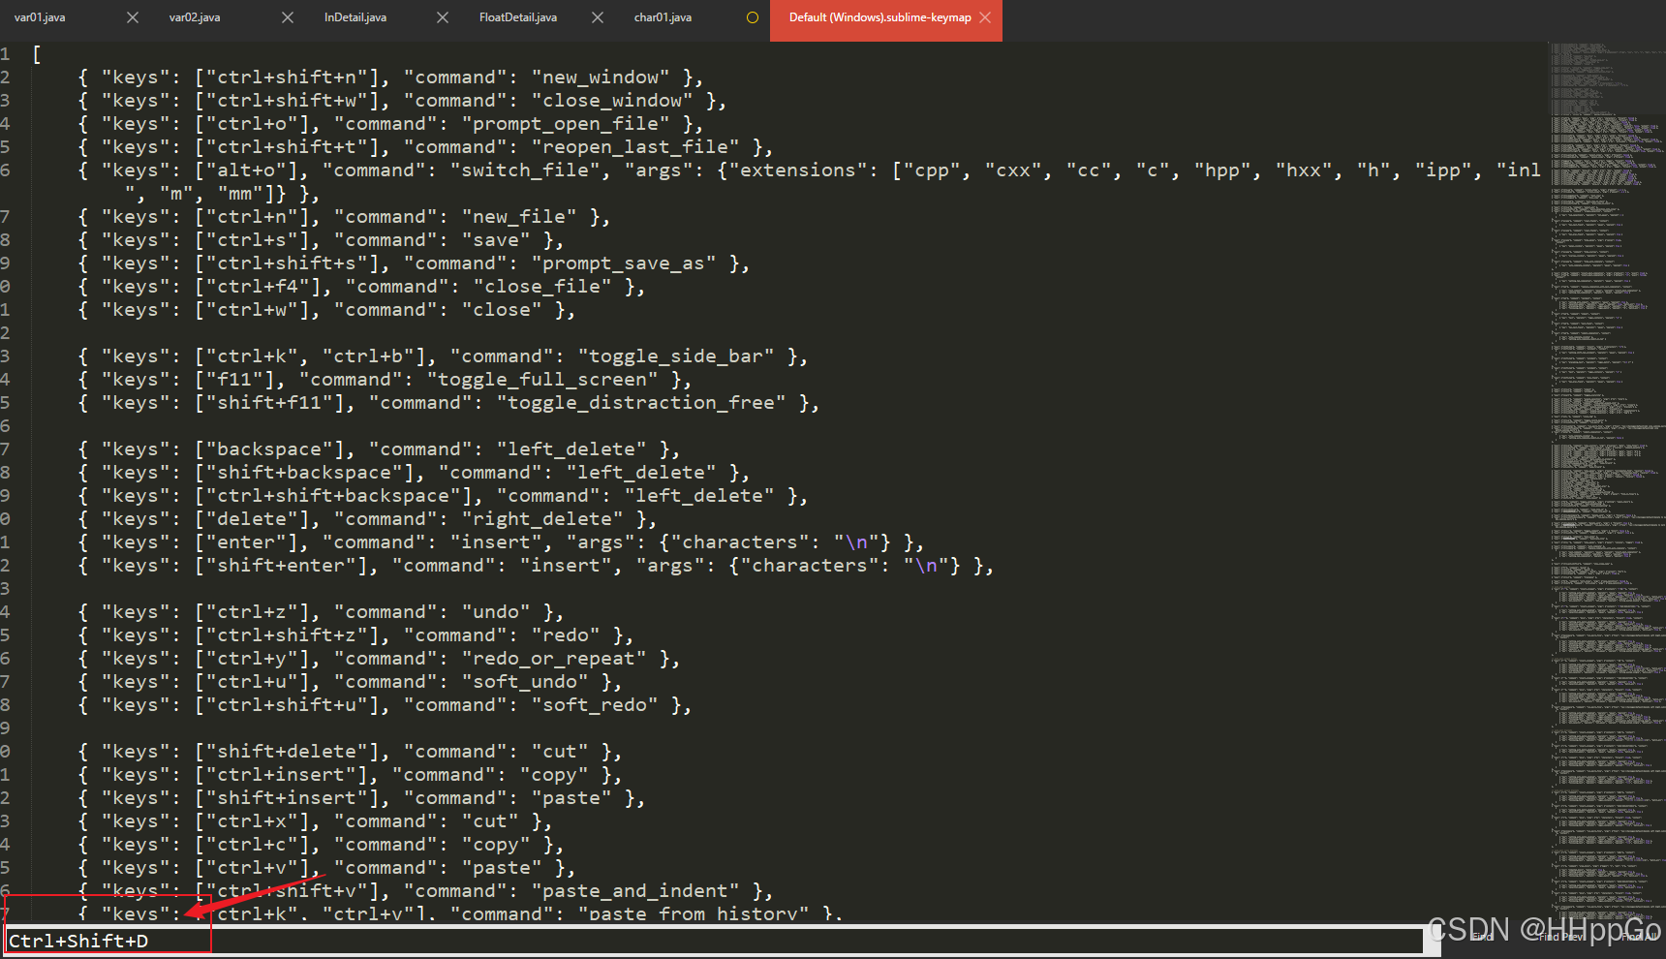Select the Default (Windows).sublime-keymap tab
Screen dimensions: 1666x959
[879, 17]
